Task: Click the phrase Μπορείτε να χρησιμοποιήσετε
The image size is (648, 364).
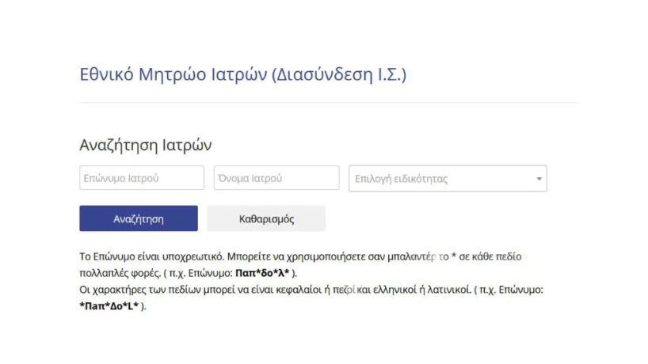Action: click(x=292, y=257)
